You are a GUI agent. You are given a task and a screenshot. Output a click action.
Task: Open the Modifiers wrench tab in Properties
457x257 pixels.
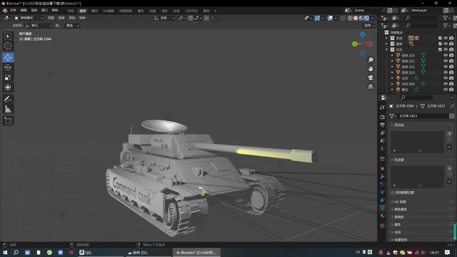(x=383, y=176)
